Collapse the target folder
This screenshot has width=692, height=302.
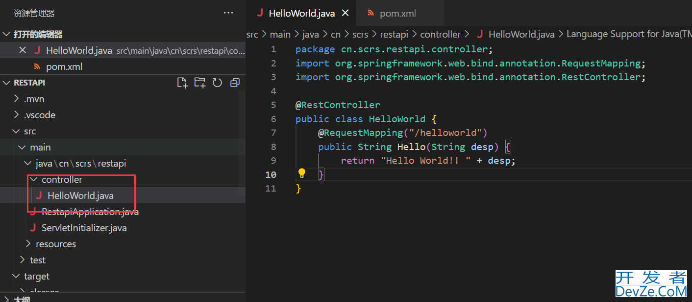[x=16, y=276]
